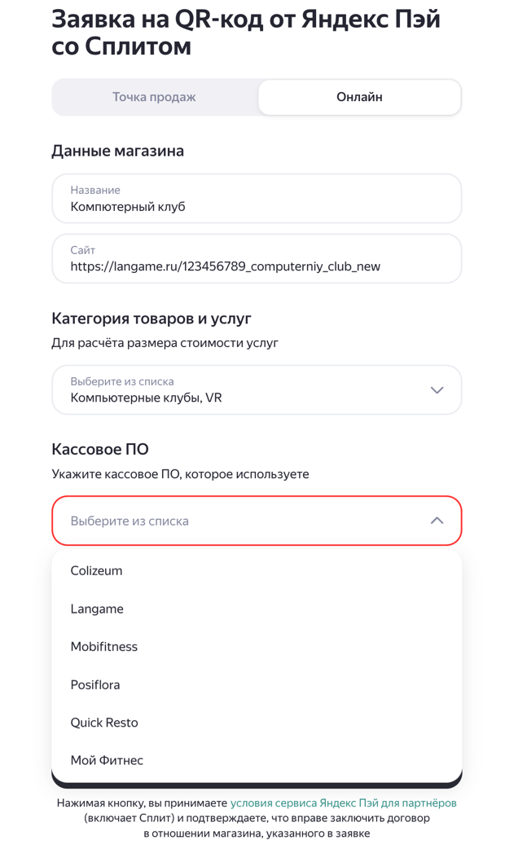
Task: Switch to the Точка продаж tab
Action: pyautogui.click(x=154, y=97)
